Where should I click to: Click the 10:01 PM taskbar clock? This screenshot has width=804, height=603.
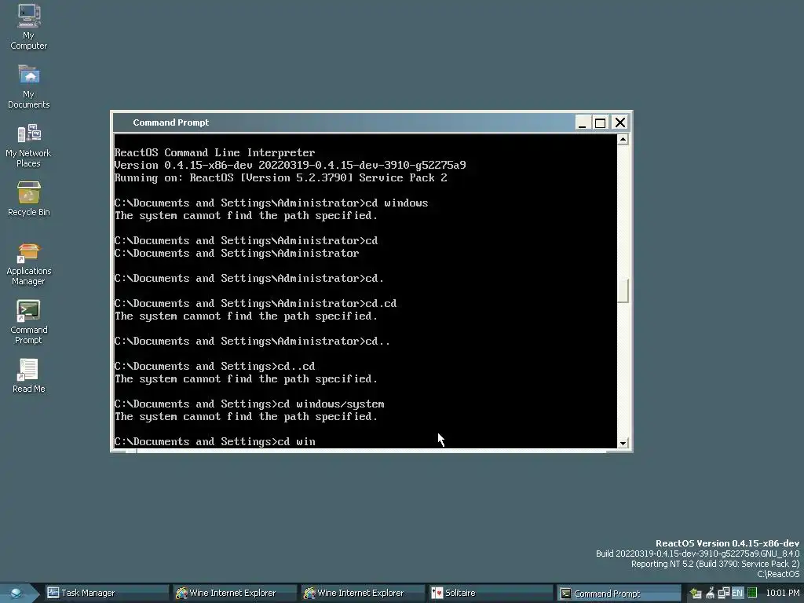pos(783,594)
